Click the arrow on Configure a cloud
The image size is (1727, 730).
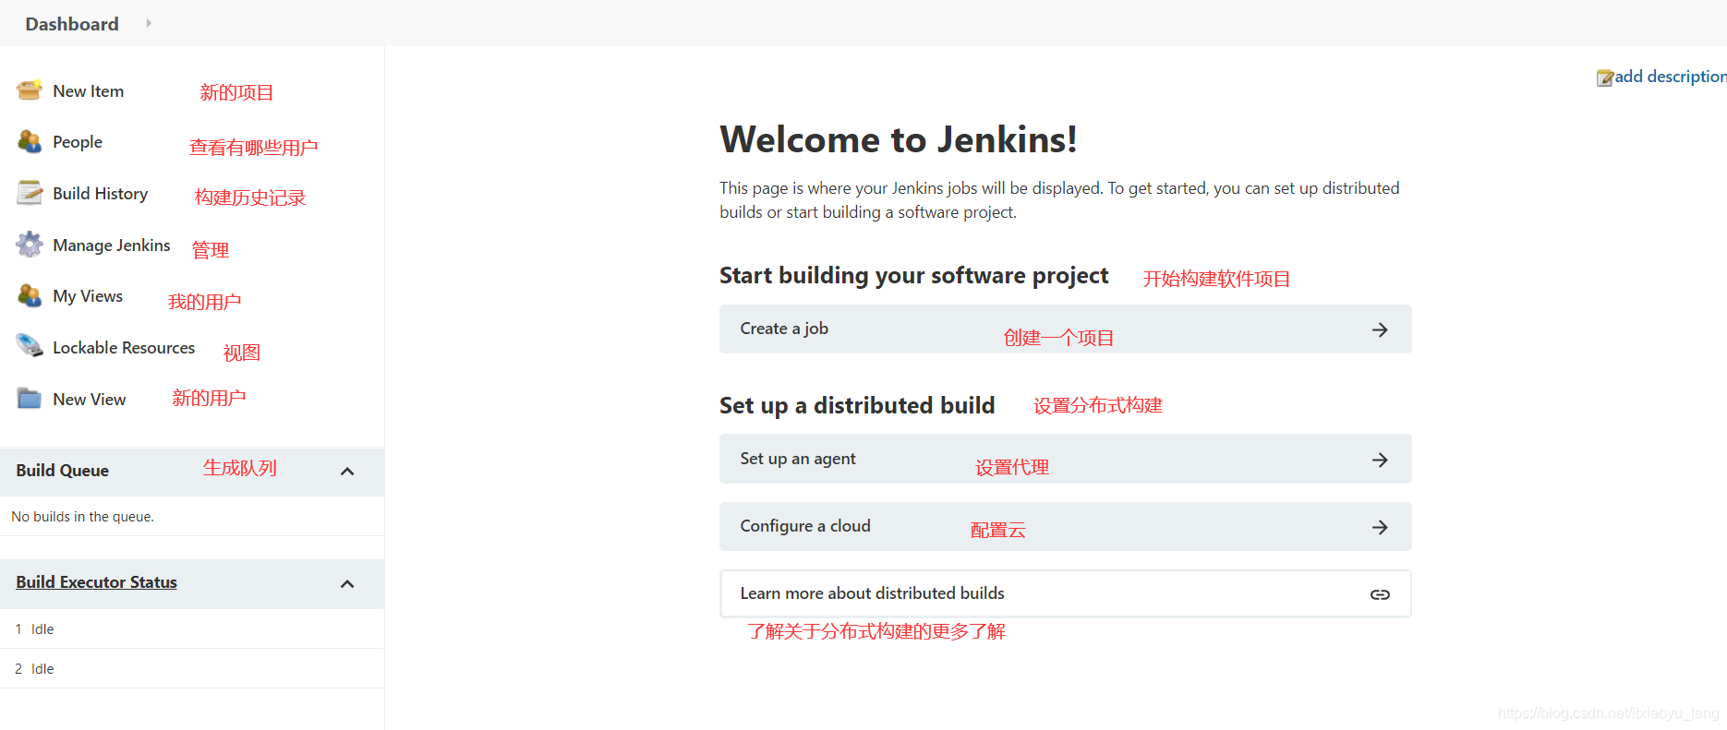point(1380,527)
